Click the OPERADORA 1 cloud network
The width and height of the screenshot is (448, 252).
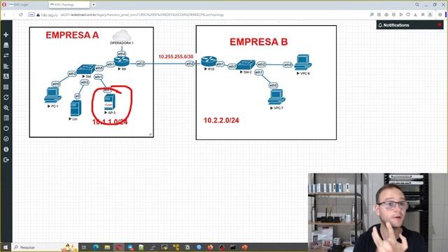pos(122,35)
